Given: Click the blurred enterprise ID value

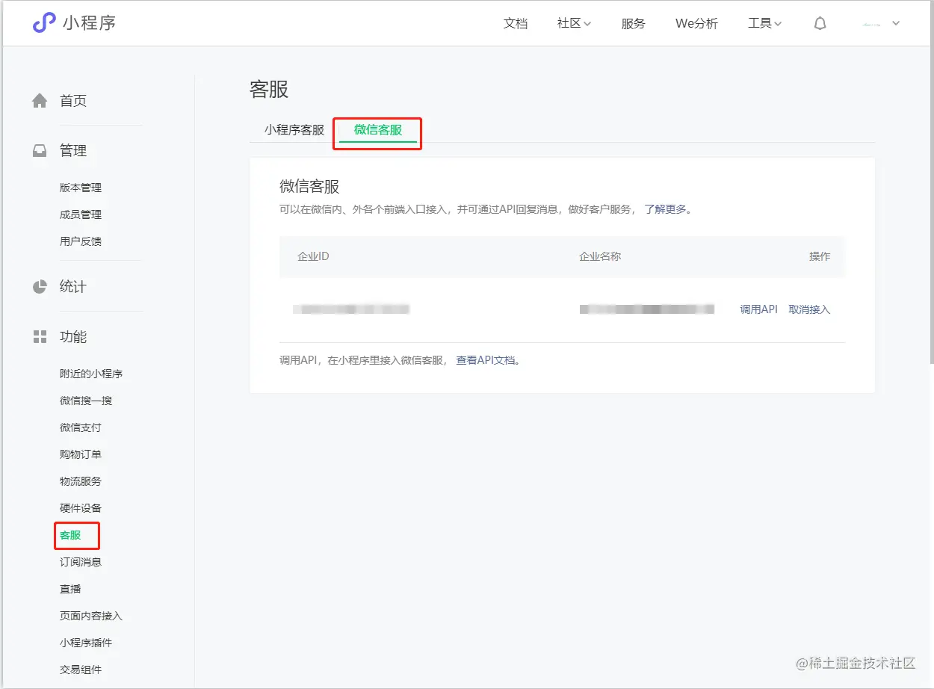Looking at the screenshot, I should point(351,309).
